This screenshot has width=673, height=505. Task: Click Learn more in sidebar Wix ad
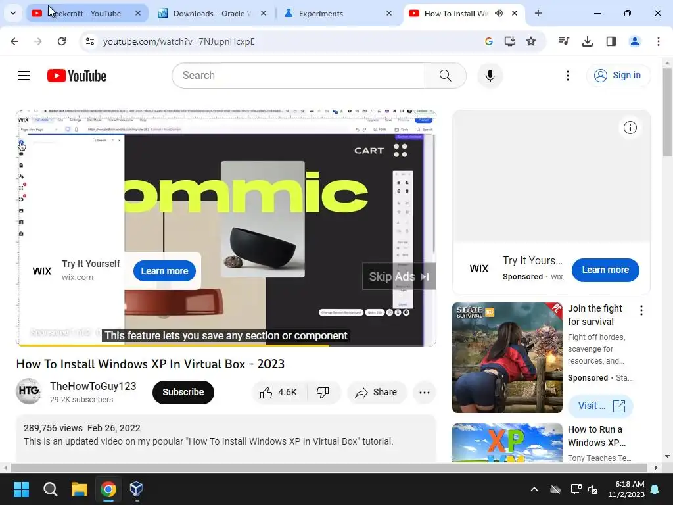605,270
